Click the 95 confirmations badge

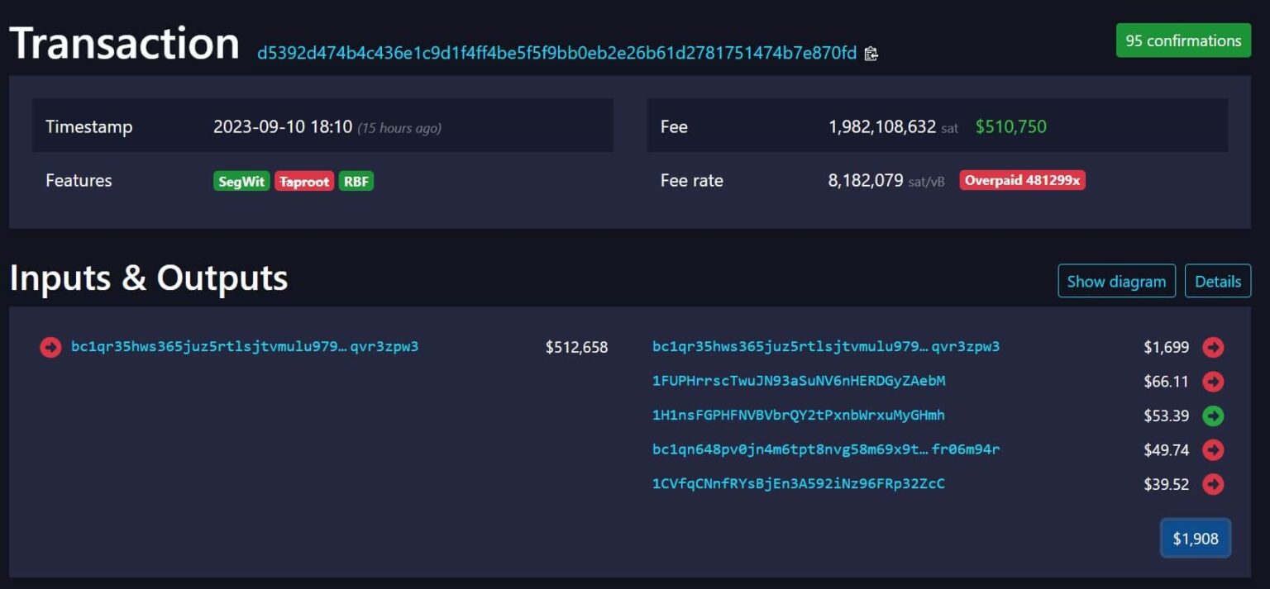pos(1183,40)
